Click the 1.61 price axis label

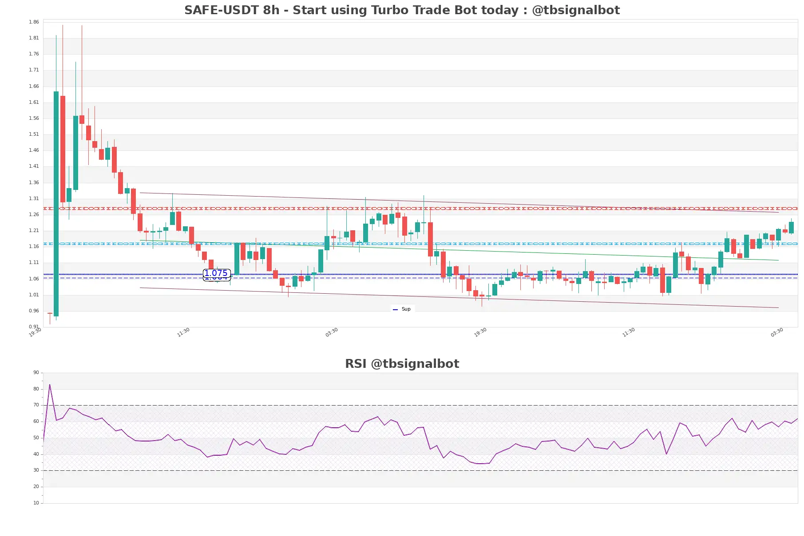click(34, 102)
